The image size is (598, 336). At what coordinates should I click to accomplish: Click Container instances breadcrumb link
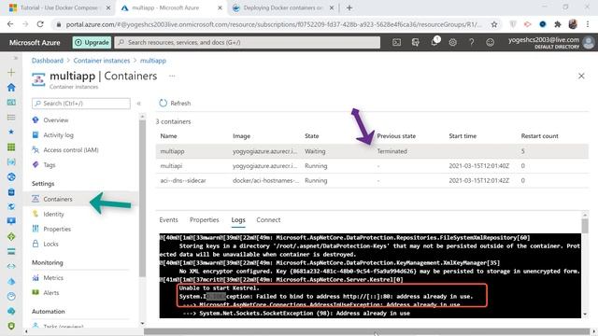point(102,61)
